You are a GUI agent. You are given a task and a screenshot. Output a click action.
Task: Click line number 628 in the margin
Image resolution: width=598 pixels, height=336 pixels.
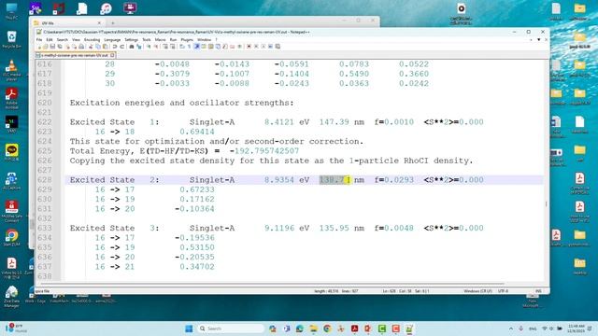45,180
